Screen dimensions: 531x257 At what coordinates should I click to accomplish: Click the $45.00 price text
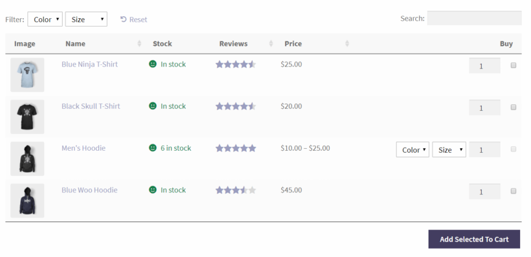pyautogui.click(x=291, y=190)
